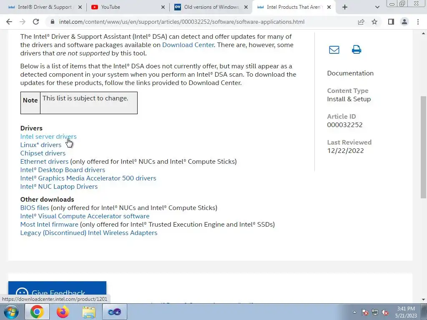
Task: Click the purple infinity taskbar app
Action: (x=115, y=312)
